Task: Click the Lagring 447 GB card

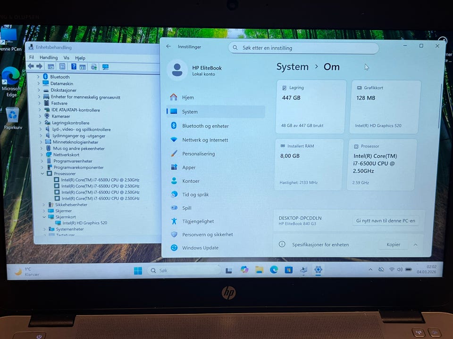Action: (310, 107)
